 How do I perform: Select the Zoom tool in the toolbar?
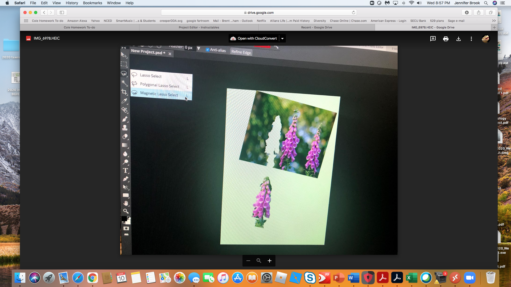point(126,211)
